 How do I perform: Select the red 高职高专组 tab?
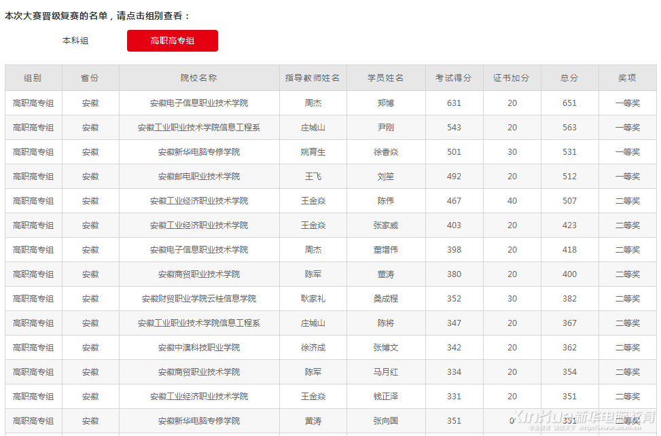tap(173, 41)
